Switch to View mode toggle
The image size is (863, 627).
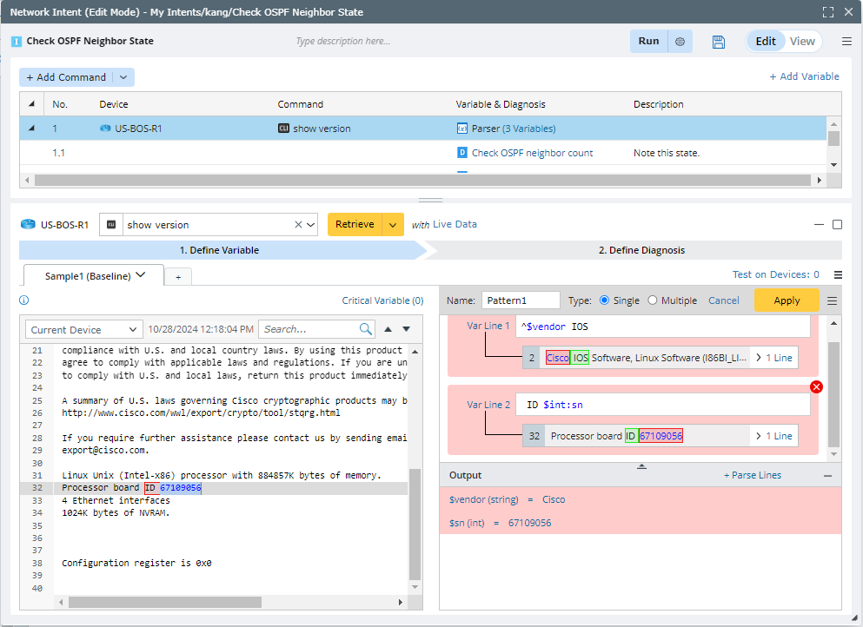click(x=802, y=42)
